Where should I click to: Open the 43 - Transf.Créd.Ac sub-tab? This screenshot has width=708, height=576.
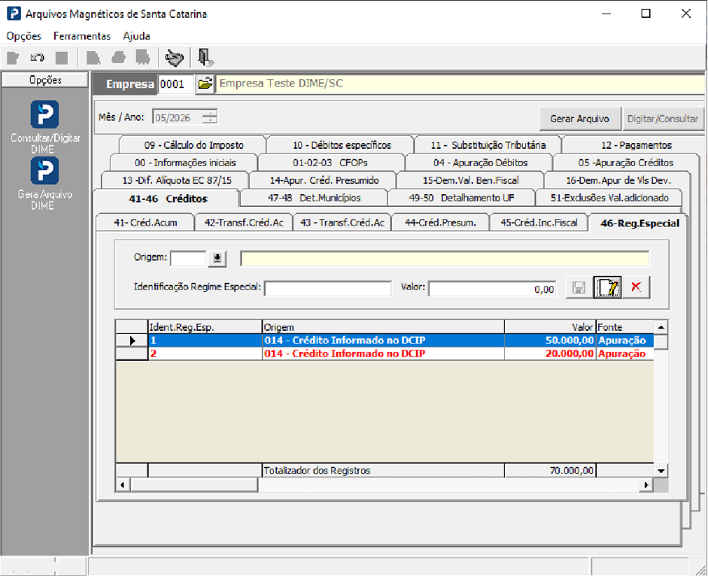tap(342, 223)
